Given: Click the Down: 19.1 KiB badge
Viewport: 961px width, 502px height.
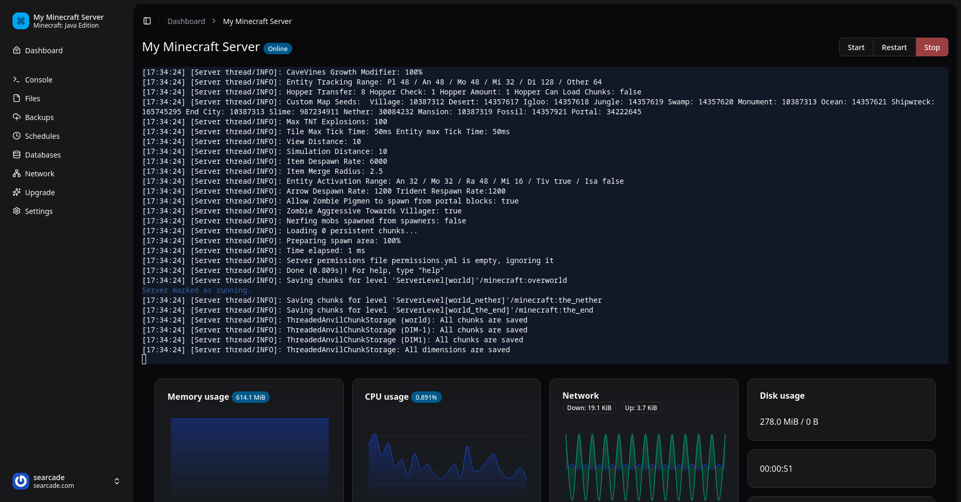Looking at the screenshot, I should 589,408.
